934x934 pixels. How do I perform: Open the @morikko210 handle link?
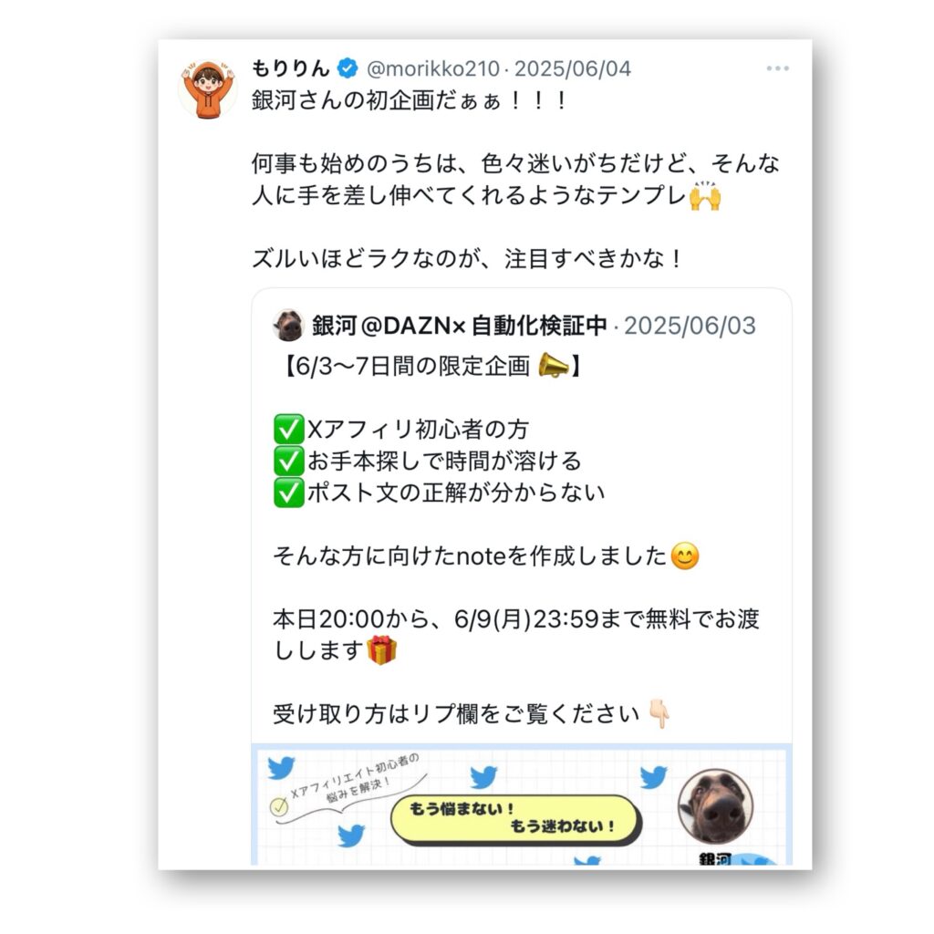click(433, 68)
